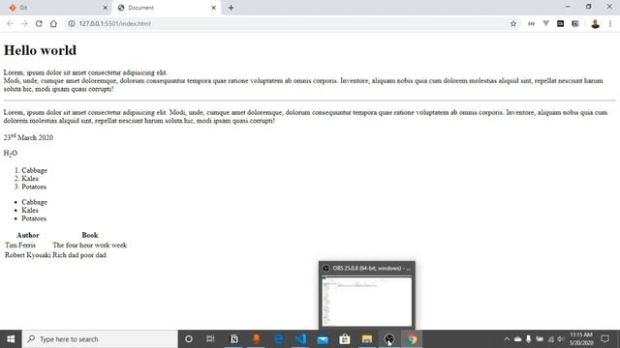Open a new browser tab
Viewport: 620px width, 348px height.
tap(231, 8)
